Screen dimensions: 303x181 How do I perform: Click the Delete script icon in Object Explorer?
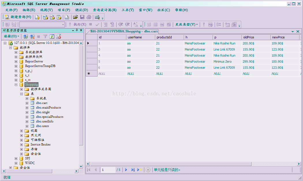point(59,36)
